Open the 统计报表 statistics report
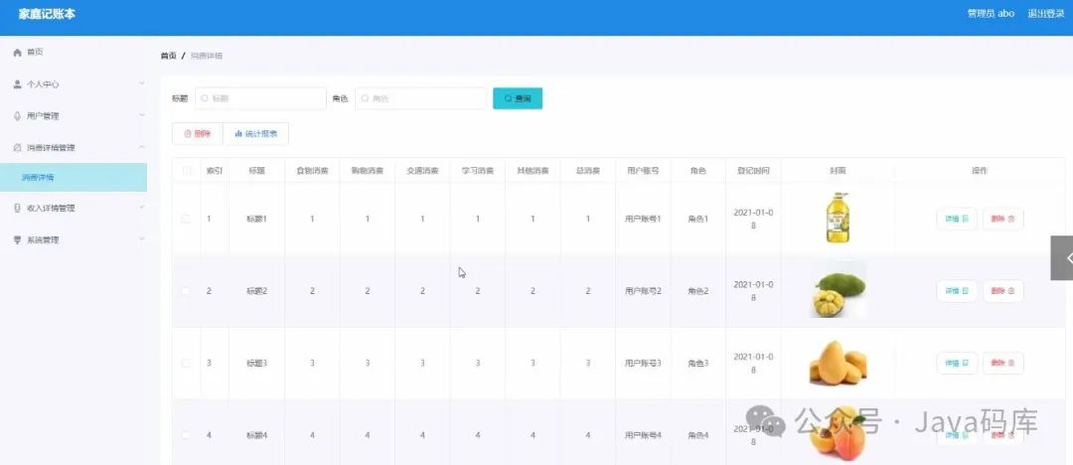 pyautogui.click(x=256, y=134)
